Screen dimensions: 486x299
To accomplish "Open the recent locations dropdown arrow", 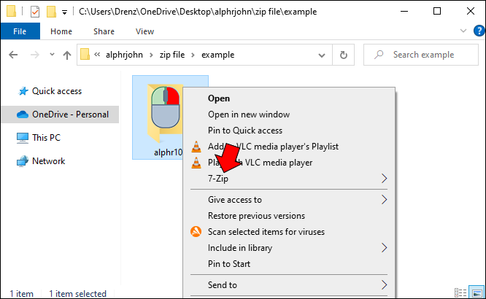I will (50, 55).
